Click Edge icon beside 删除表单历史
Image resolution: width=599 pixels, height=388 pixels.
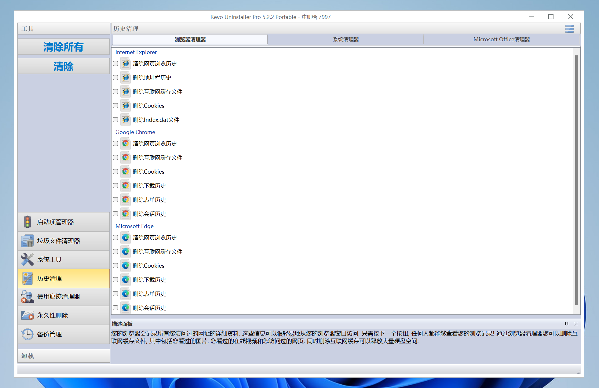click(126, 294)
